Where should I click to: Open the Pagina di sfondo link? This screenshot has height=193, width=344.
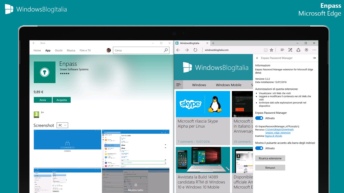click(273, 136)
